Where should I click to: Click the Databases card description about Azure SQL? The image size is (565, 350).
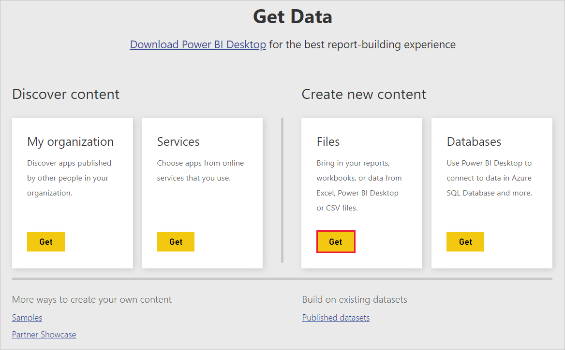(x=489, y=178)
